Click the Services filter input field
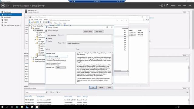This screenshot has width=194, height=109. pos(35,92)
